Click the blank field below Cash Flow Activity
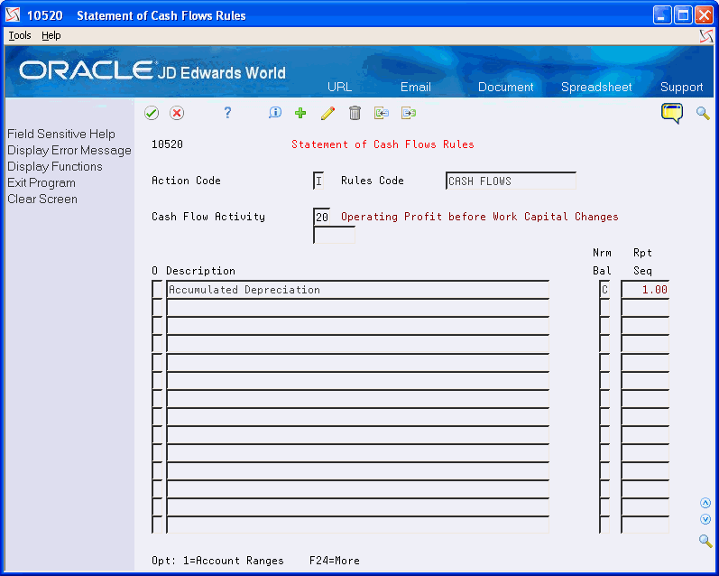Image resolution: width=719 pixels, height=576 pixels. coord(335,235)
